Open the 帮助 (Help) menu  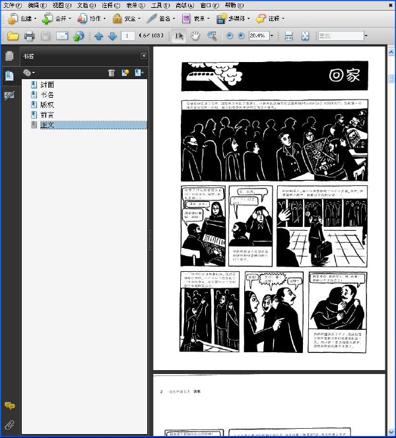(234, 5)
